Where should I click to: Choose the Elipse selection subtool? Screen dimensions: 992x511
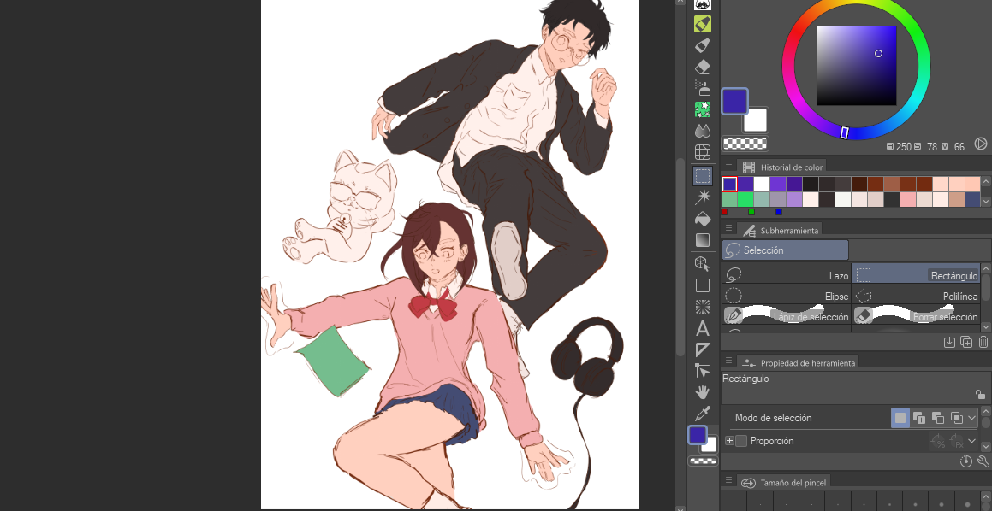(787, 297)
